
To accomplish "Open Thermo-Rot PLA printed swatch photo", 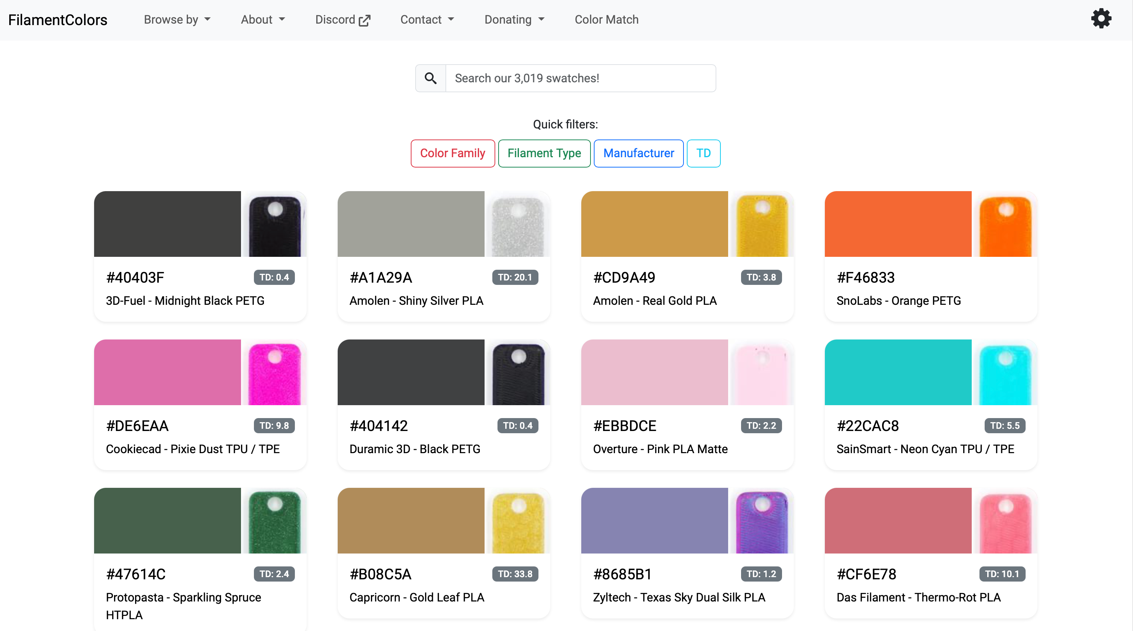I will point(1005,520).
